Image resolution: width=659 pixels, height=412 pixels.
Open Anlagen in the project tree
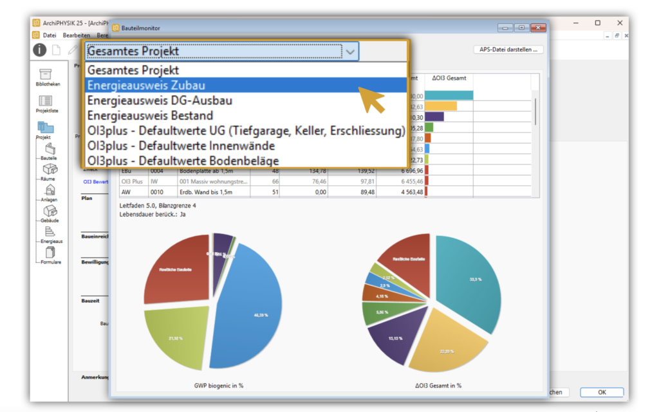[x=50, y=190]
